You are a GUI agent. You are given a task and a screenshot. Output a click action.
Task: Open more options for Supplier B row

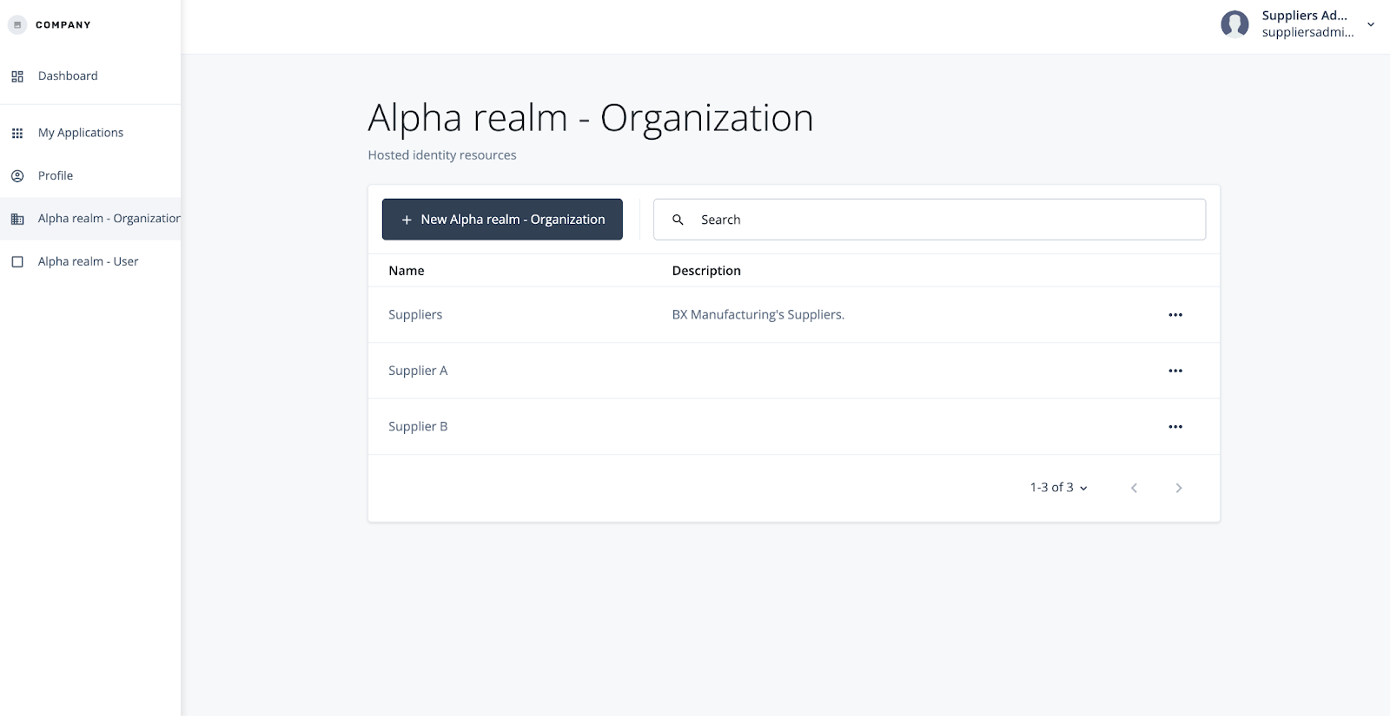(1175, 427)
